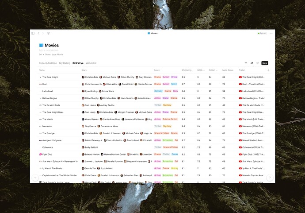Click the Add a description field
305x213 pixels.
click(49, 50)
